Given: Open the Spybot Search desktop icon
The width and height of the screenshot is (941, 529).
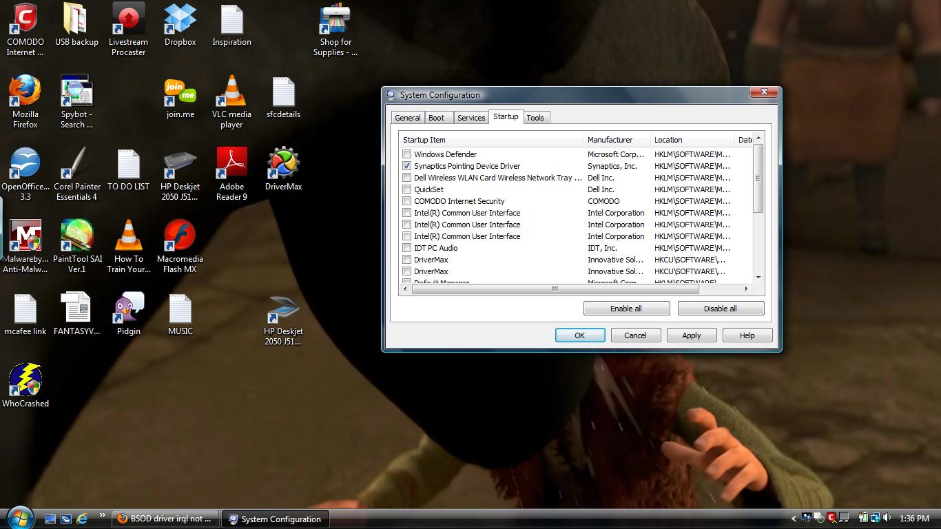Looking at the screenshot, I should tap(76, 101).
